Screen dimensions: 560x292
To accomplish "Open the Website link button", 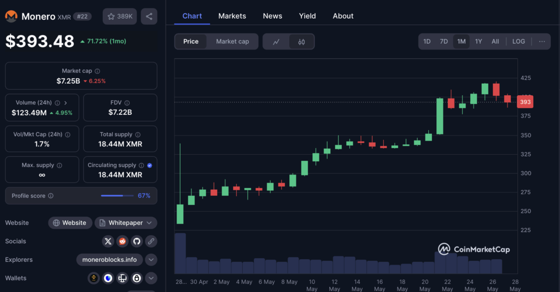I will pos(70,223).
